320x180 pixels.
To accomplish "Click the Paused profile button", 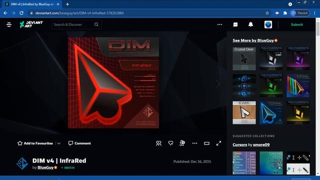I will 299,13.
